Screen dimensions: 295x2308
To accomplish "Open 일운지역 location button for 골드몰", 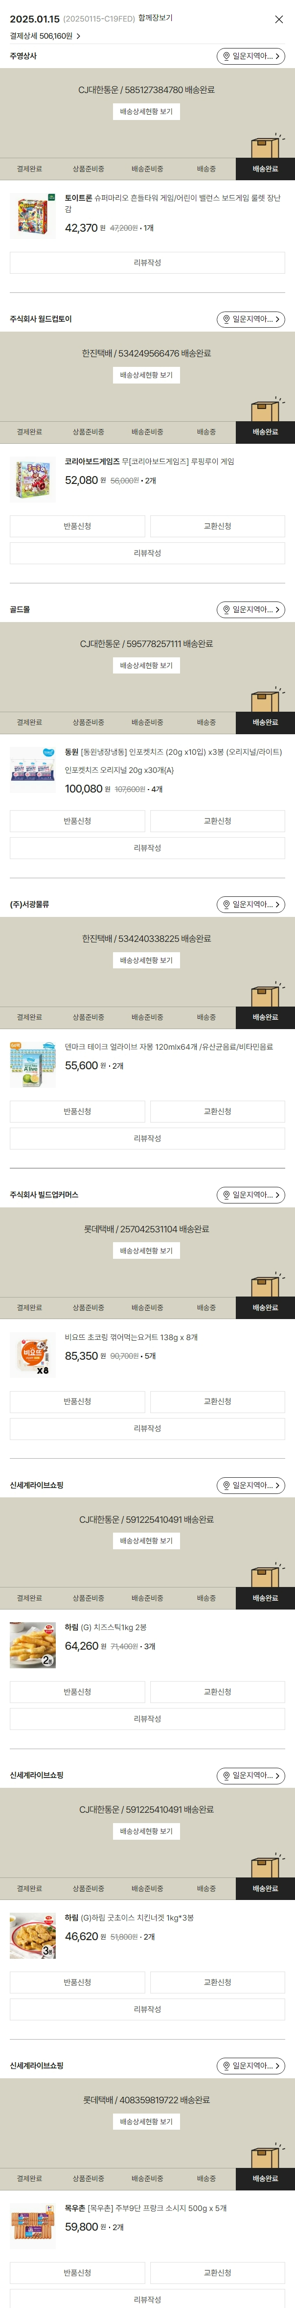I will (x=250, y=610).
